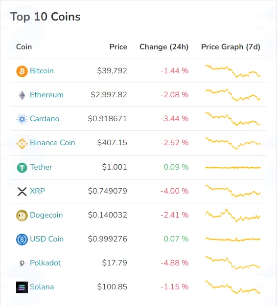
Task: Click the orange Bitcoin logo icon
Action: pos(22,71)
